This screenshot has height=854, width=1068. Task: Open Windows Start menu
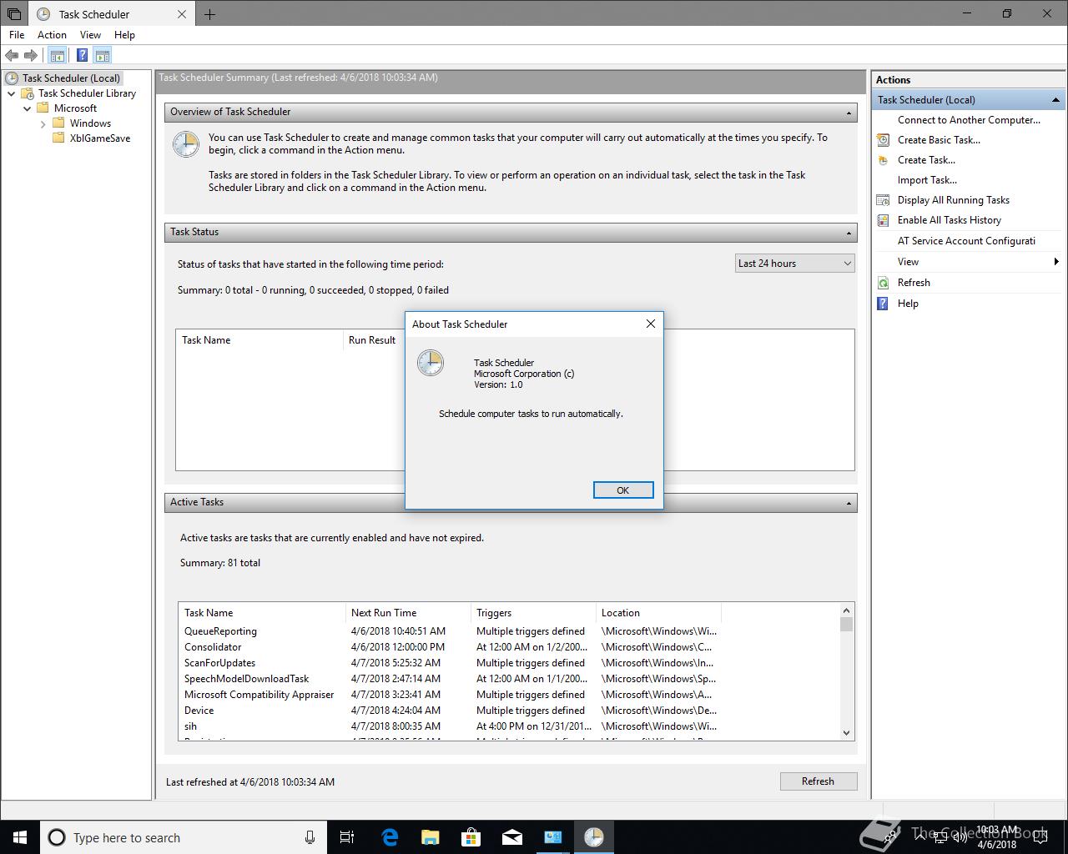[20, 837]
